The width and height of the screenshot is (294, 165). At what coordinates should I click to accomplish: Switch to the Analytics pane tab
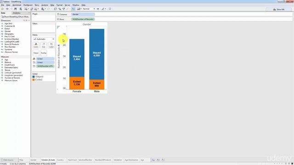17,13
